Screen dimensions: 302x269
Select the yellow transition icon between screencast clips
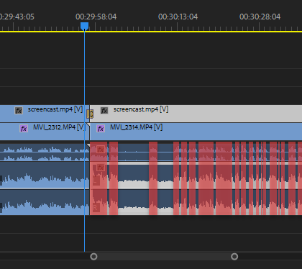coord(90,114)
